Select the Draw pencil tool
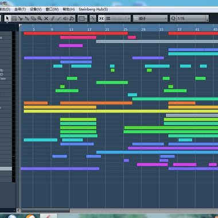The height and width of the screenshot is (218, 218). [x=53, y=18]
